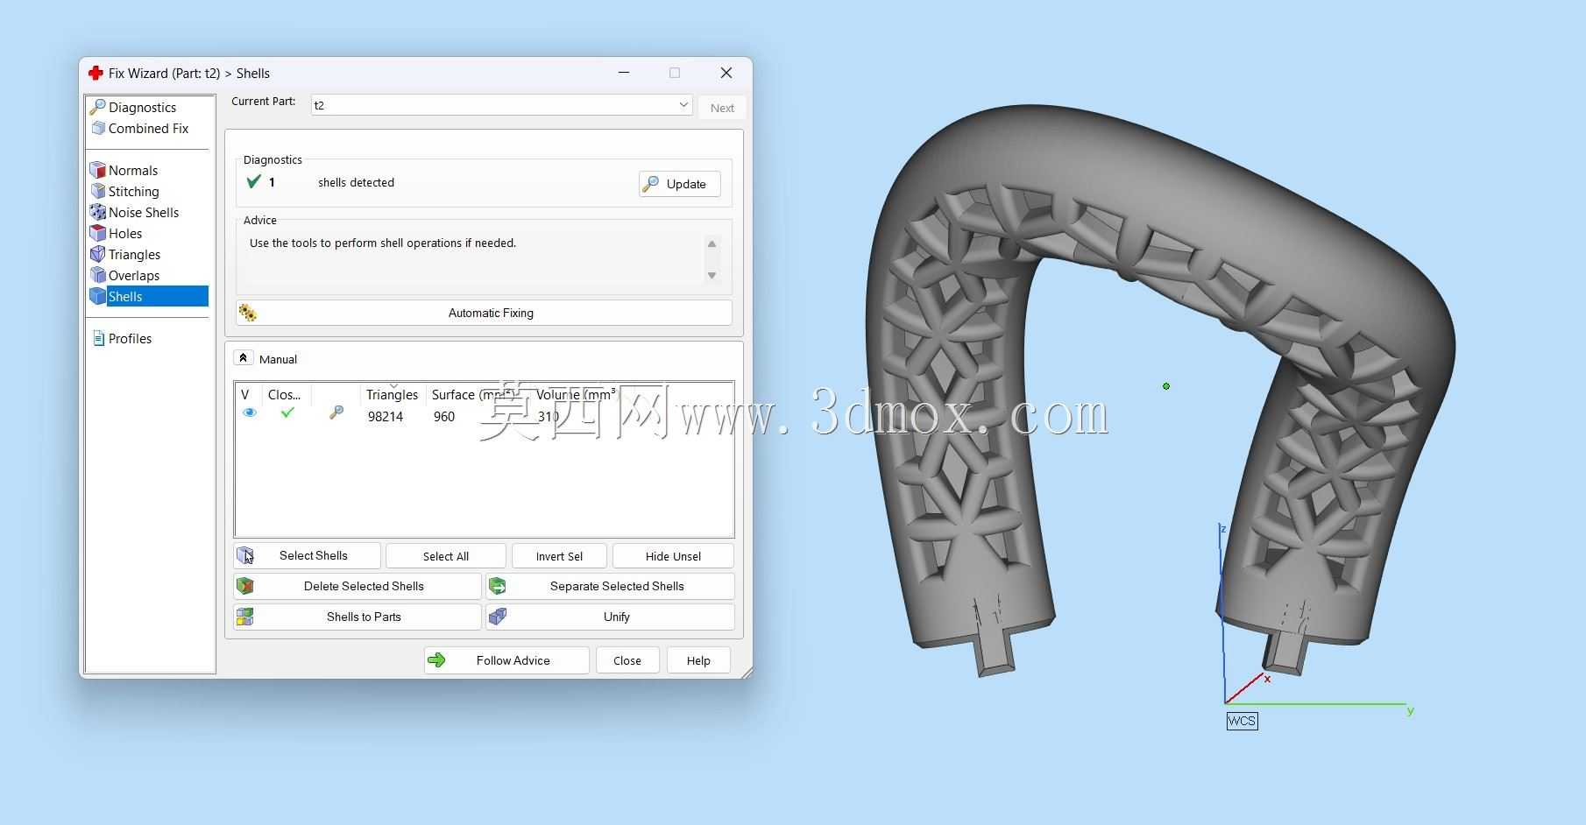Open the Combined Fix page
Image resolution: width=1586 pixels, height=825 pixels.
coord(148,128)
